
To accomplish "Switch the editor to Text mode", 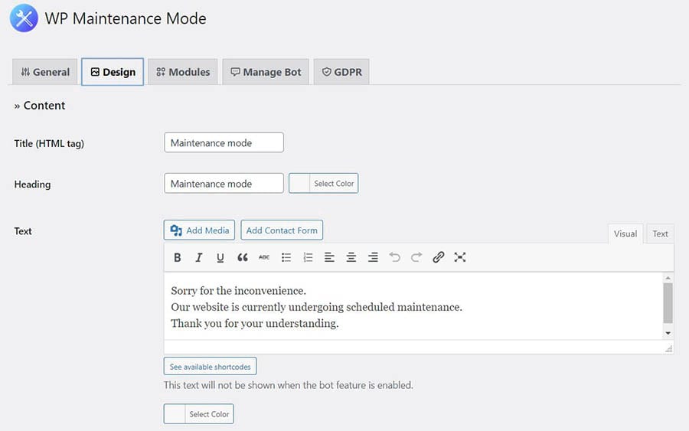I will (x=660, y=233).
